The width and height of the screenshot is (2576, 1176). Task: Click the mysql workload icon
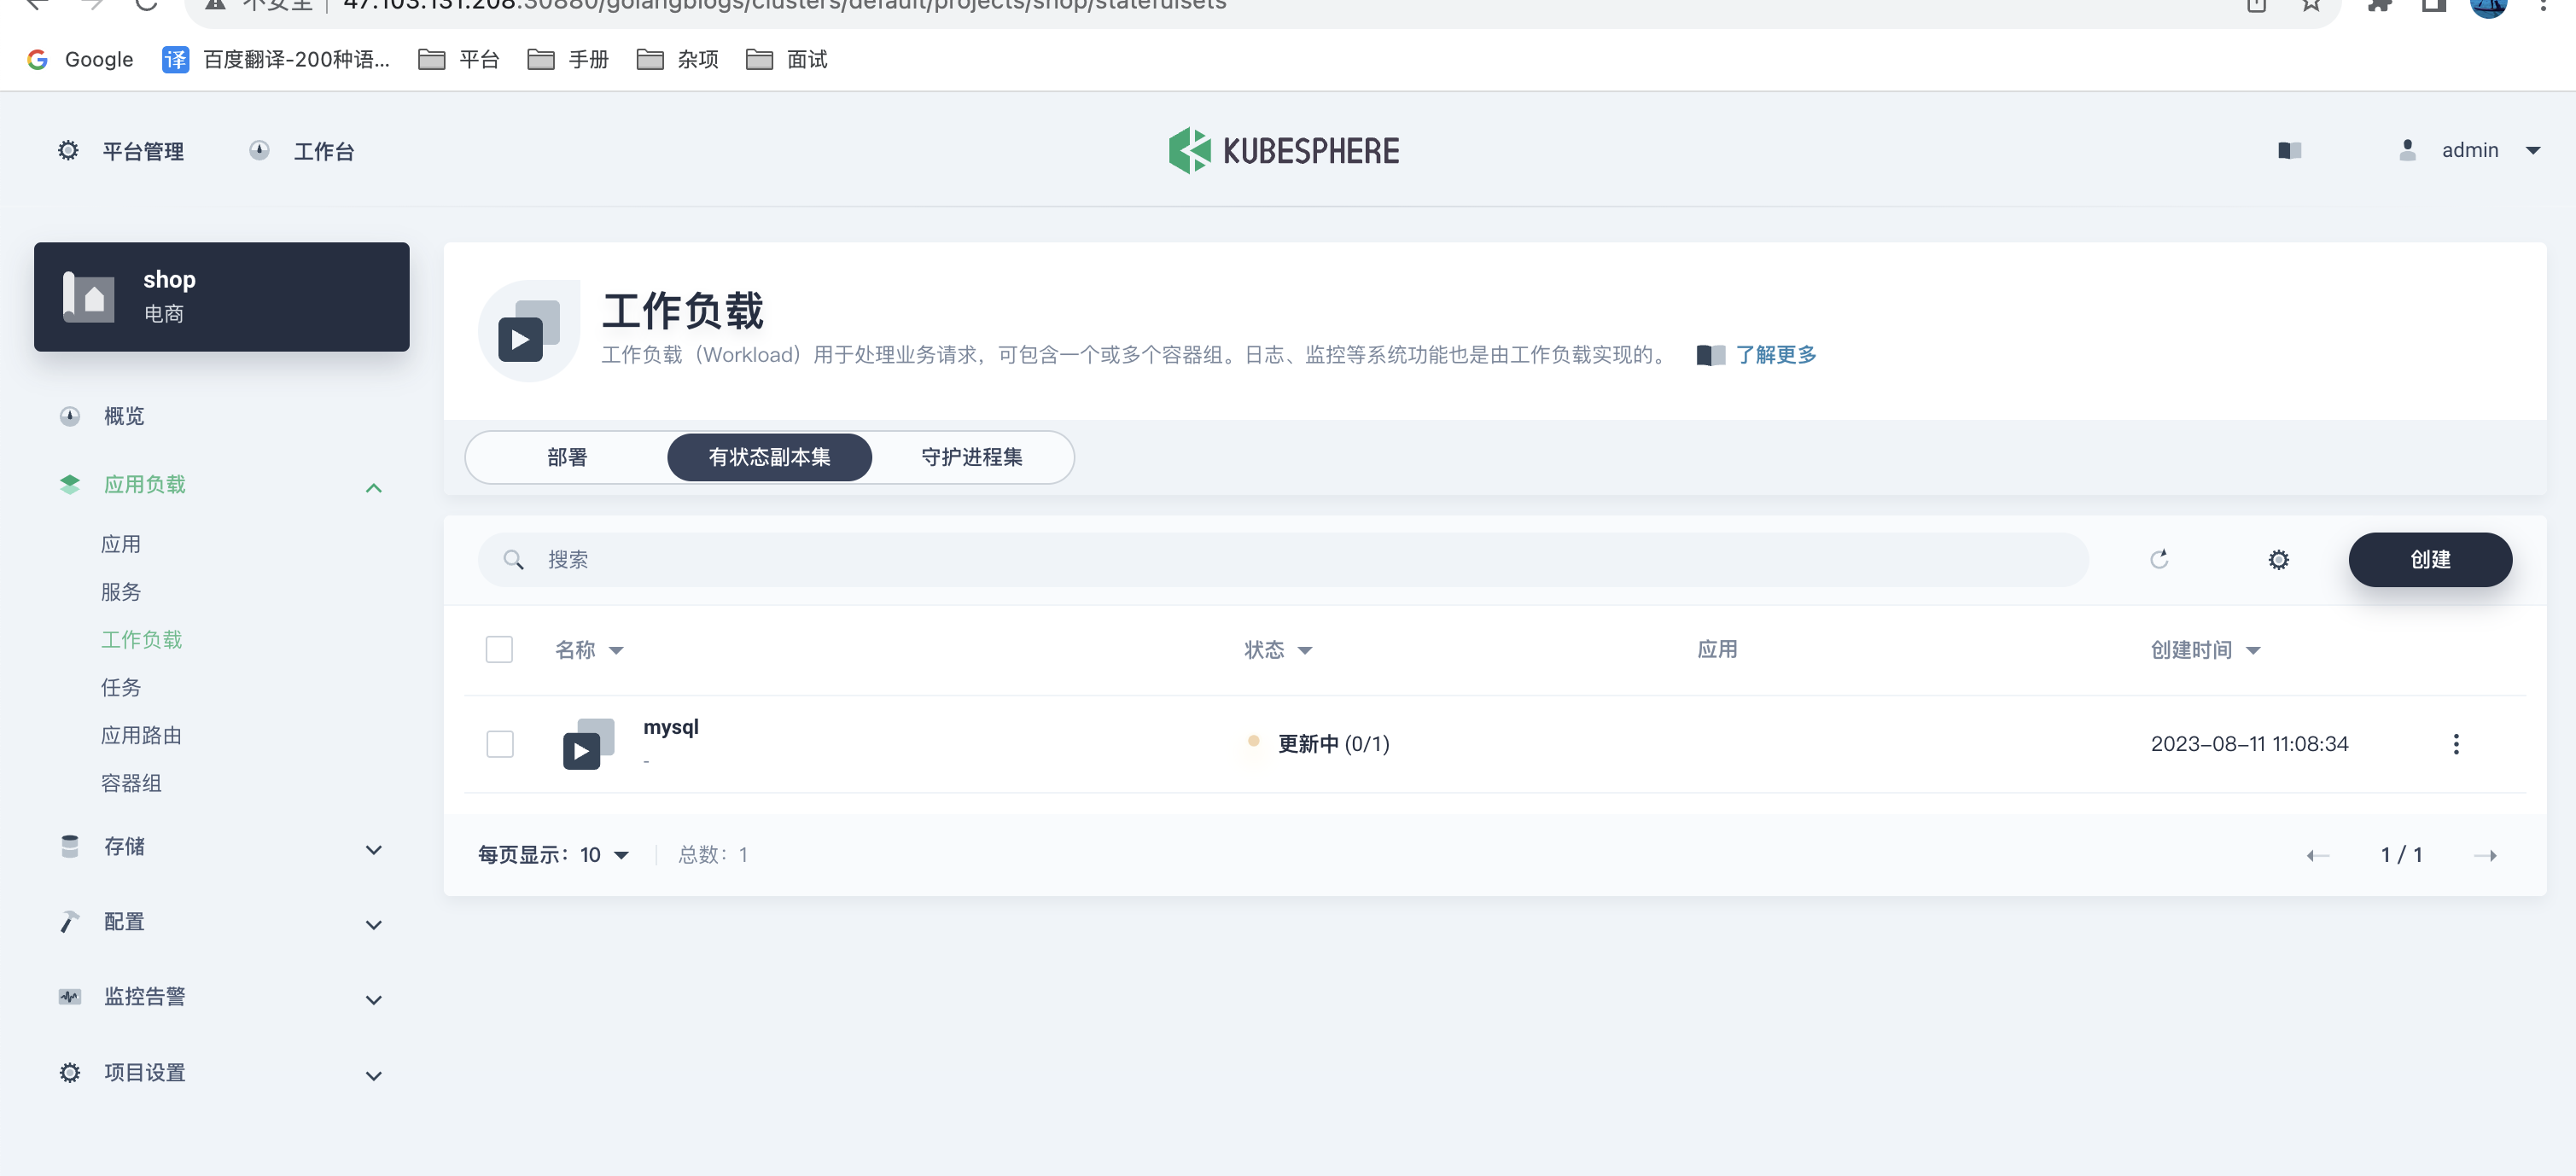point(588,743)
